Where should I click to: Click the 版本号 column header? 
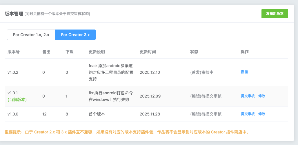pyautogui.click(x=14, y=52)
